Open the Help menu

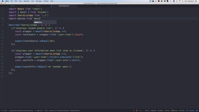pos(52,1)
